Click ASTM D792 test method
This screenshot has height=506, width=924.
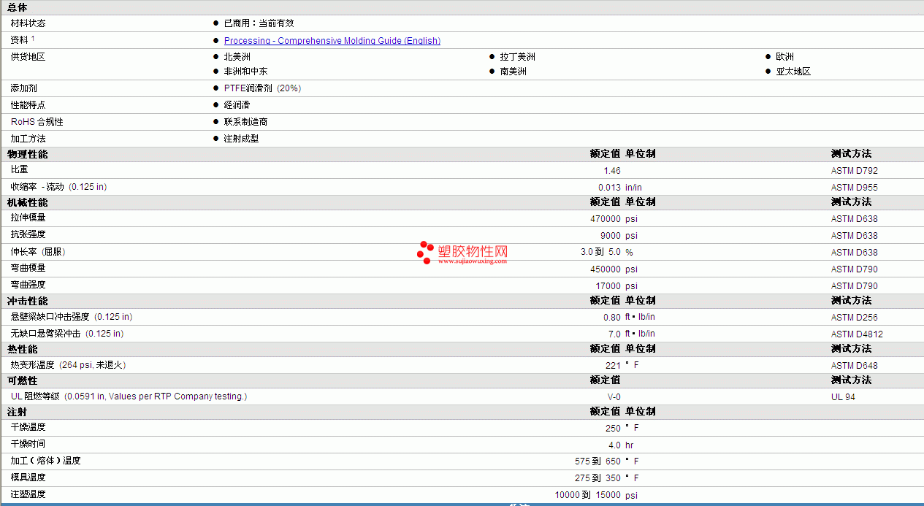tap(855, 171)
